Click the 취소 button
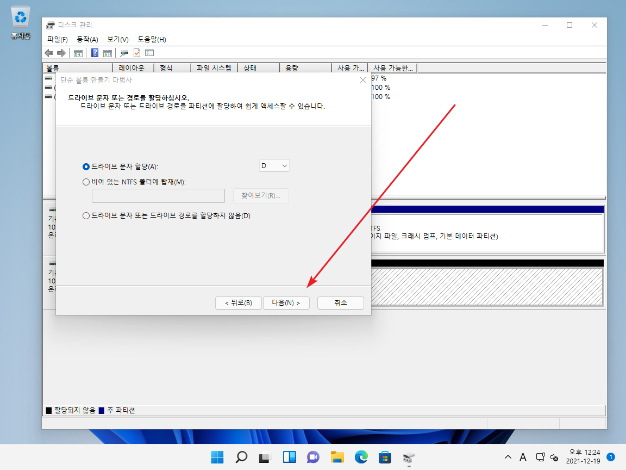626x470 pixels. [341, 303]
